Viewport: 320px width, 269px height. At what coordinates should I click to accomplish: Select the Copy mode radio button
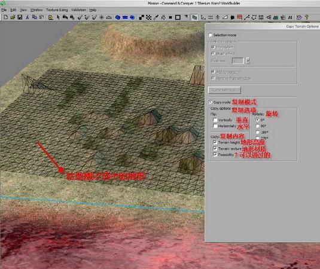click(x=210, y=102)
